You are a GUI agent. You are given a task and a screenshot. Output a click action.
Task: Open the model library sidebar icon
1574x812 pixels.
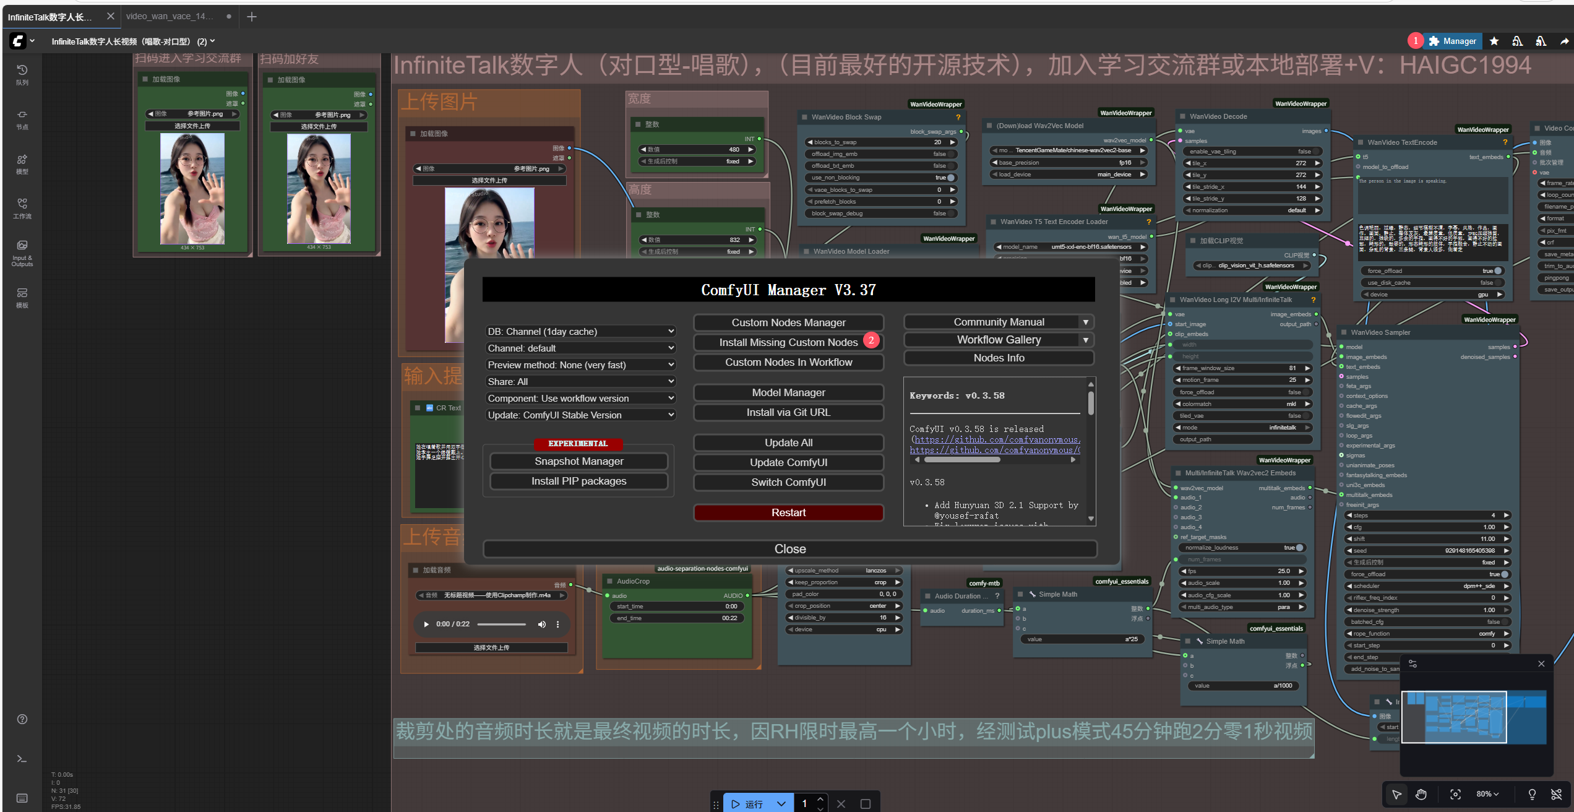click(22, 163)
